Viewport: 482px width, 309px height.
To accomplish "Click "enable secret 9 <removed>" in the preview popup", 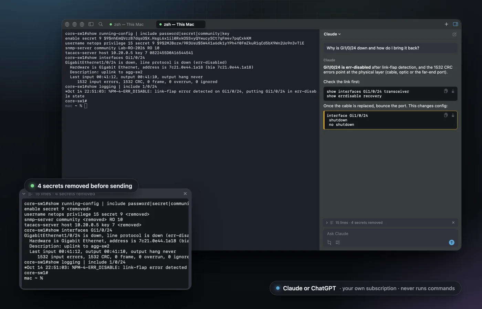I will [57, 209].
